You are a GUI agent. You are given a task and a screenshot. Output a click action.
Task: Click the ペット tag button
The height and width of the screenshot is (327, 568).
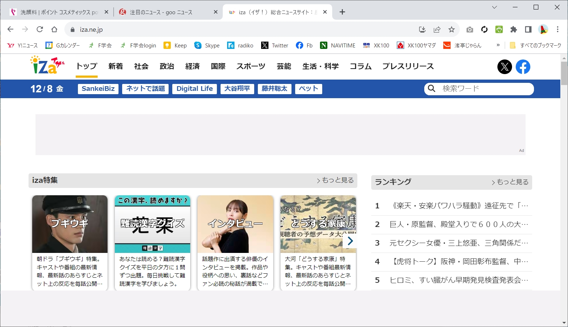point(309,89)
